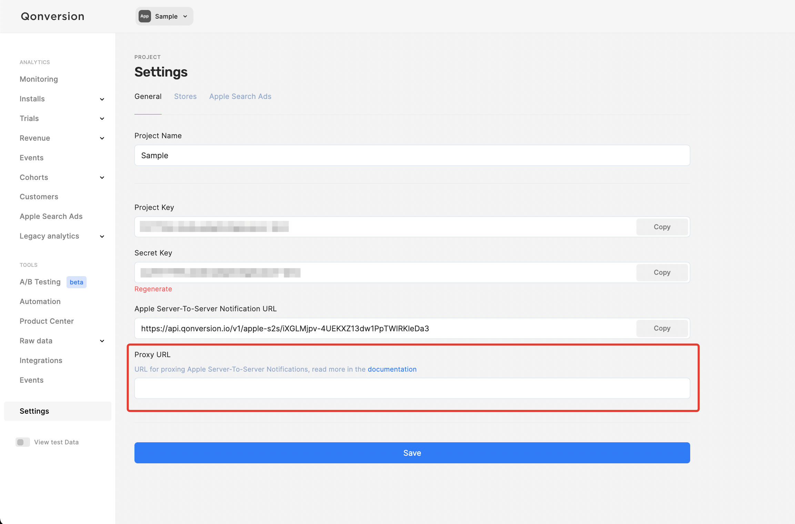Expand the Legacy analytics chevron

(102, 236)
